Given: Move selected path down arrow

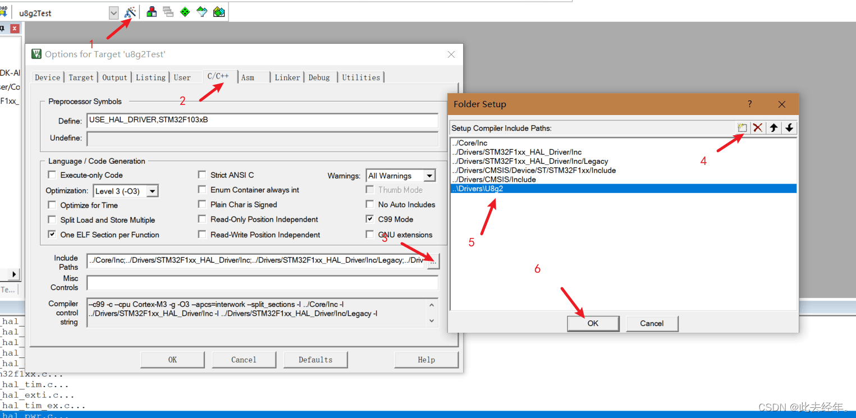Looking at the screenshot, I should 789,128.
